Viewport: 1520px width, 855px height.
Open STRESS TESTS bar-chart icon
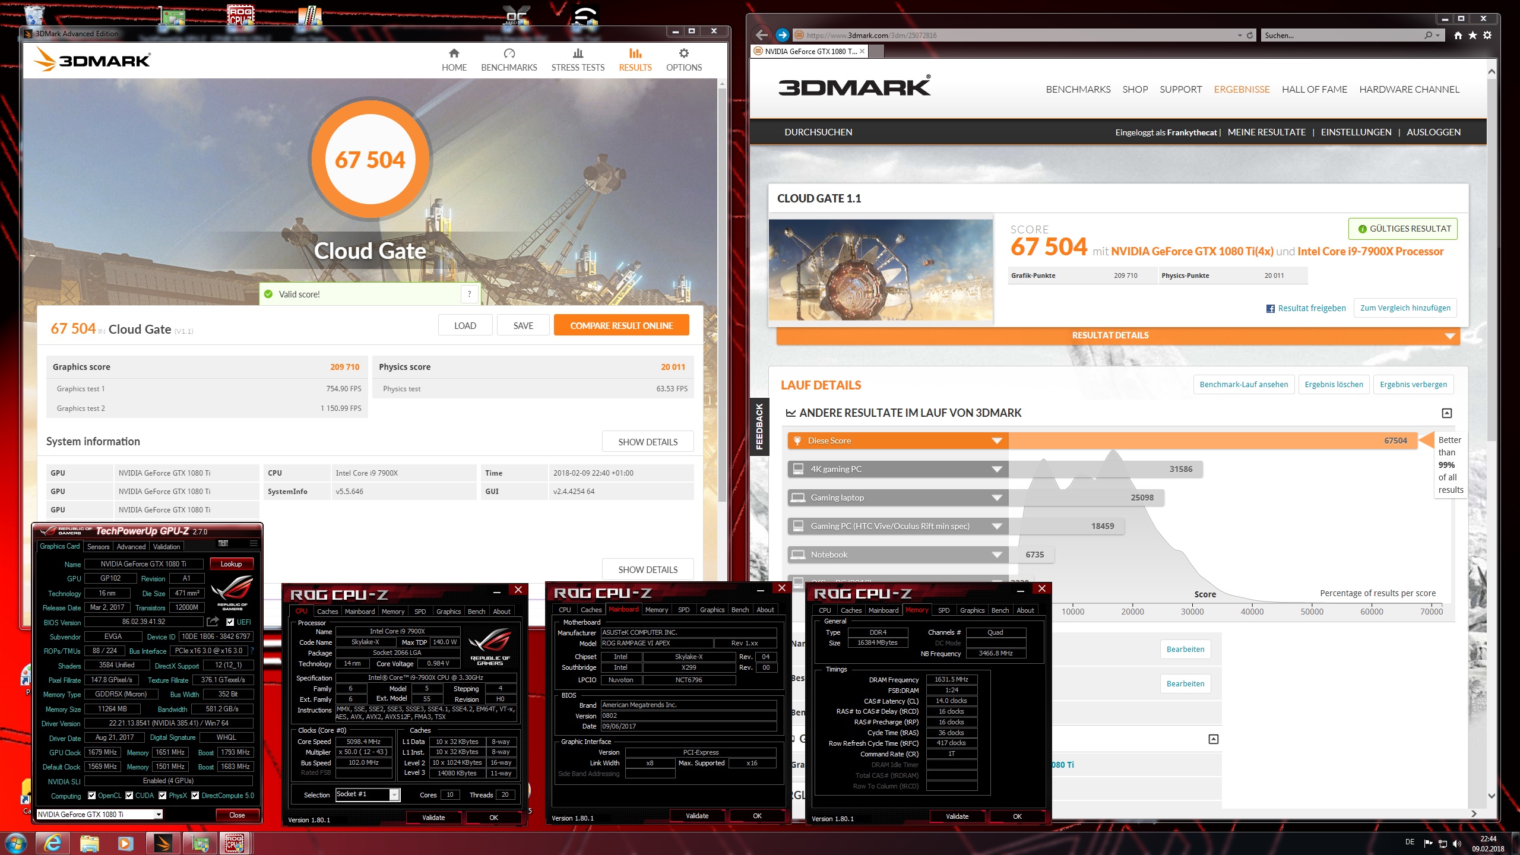[x=578, y=53]
